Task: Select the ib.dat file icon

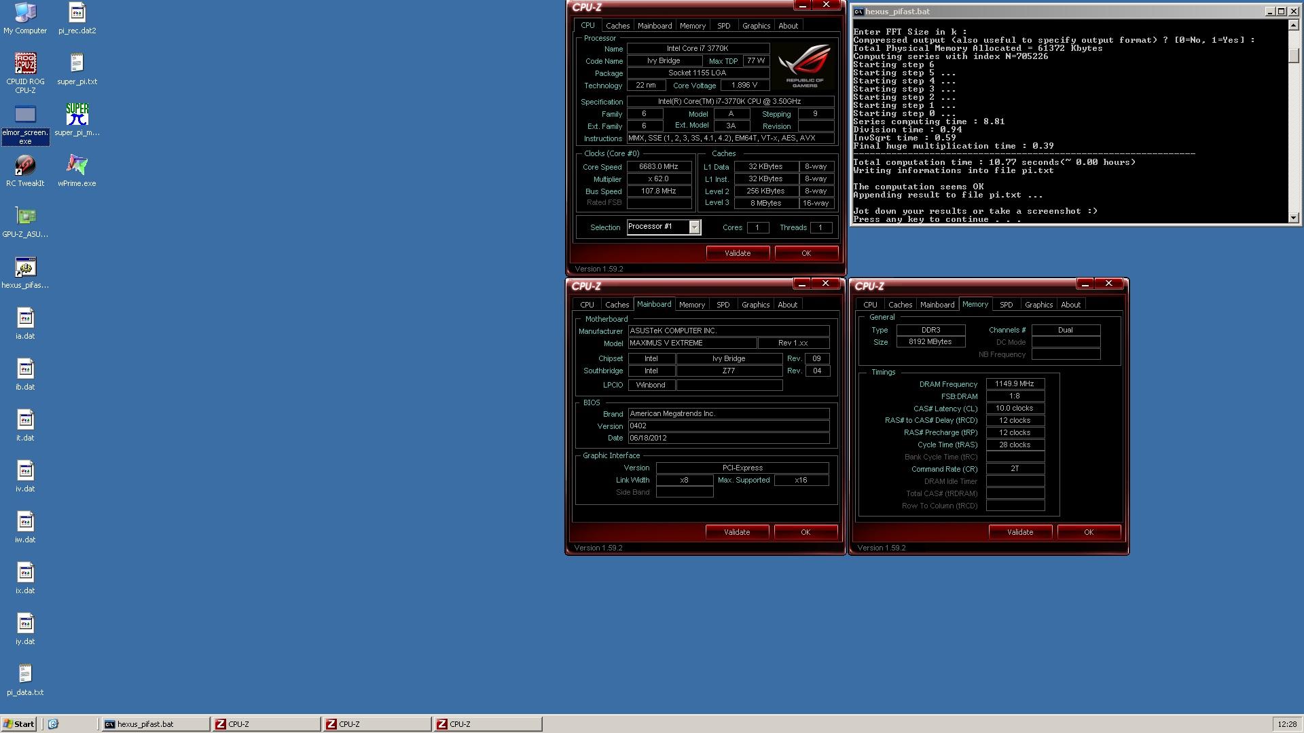Action: (x=25, y=375)
